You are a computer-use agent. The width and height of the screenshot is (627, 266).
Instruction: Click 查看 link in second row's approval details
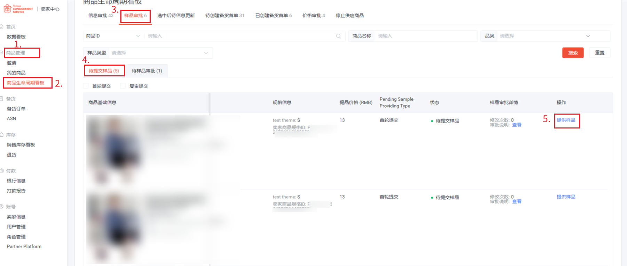click(517, 202)
